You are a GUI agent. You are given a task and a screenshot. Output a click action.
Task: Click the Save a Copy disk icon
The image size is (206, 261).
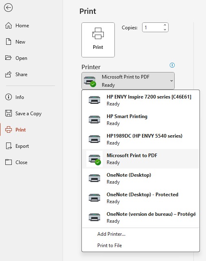pyautogui.click(x=9, y=113)
